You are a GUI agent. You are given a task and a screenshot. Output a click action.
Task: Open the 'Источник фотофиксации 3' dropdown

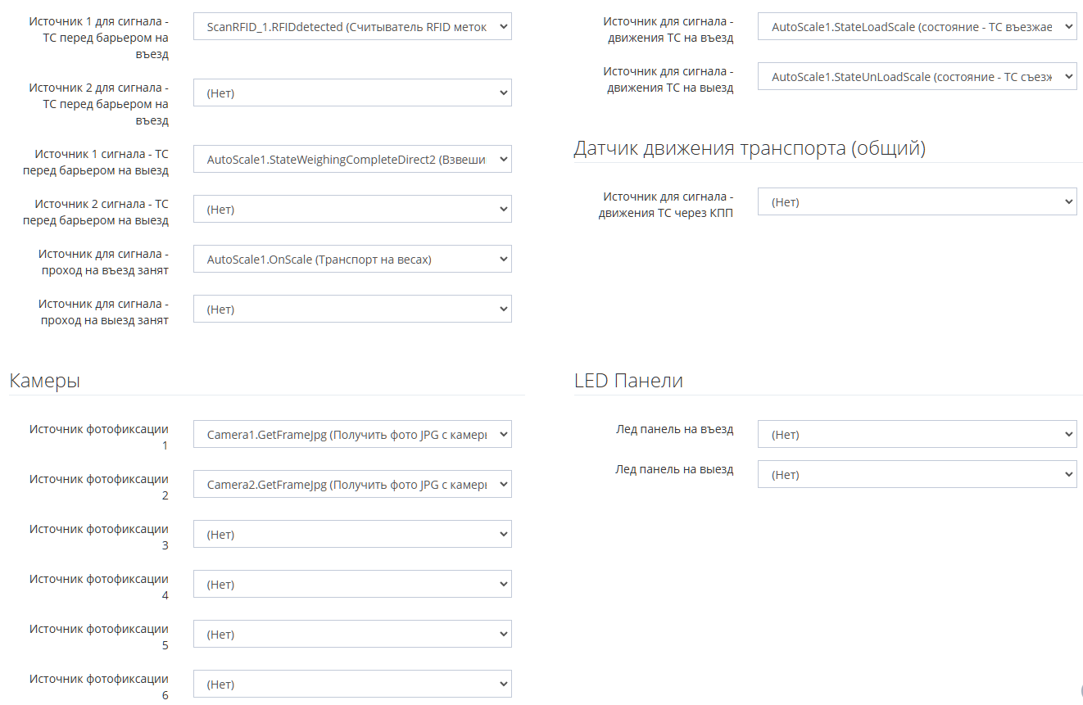(x=352, y=535)
